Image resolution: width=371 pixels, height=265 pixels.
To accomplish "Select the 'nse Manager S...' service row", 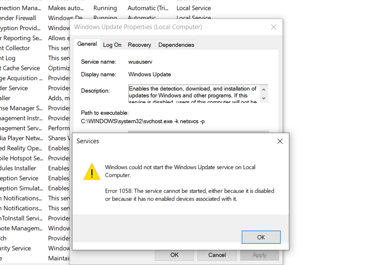I will pyautogui.click(x=35, y=108).
